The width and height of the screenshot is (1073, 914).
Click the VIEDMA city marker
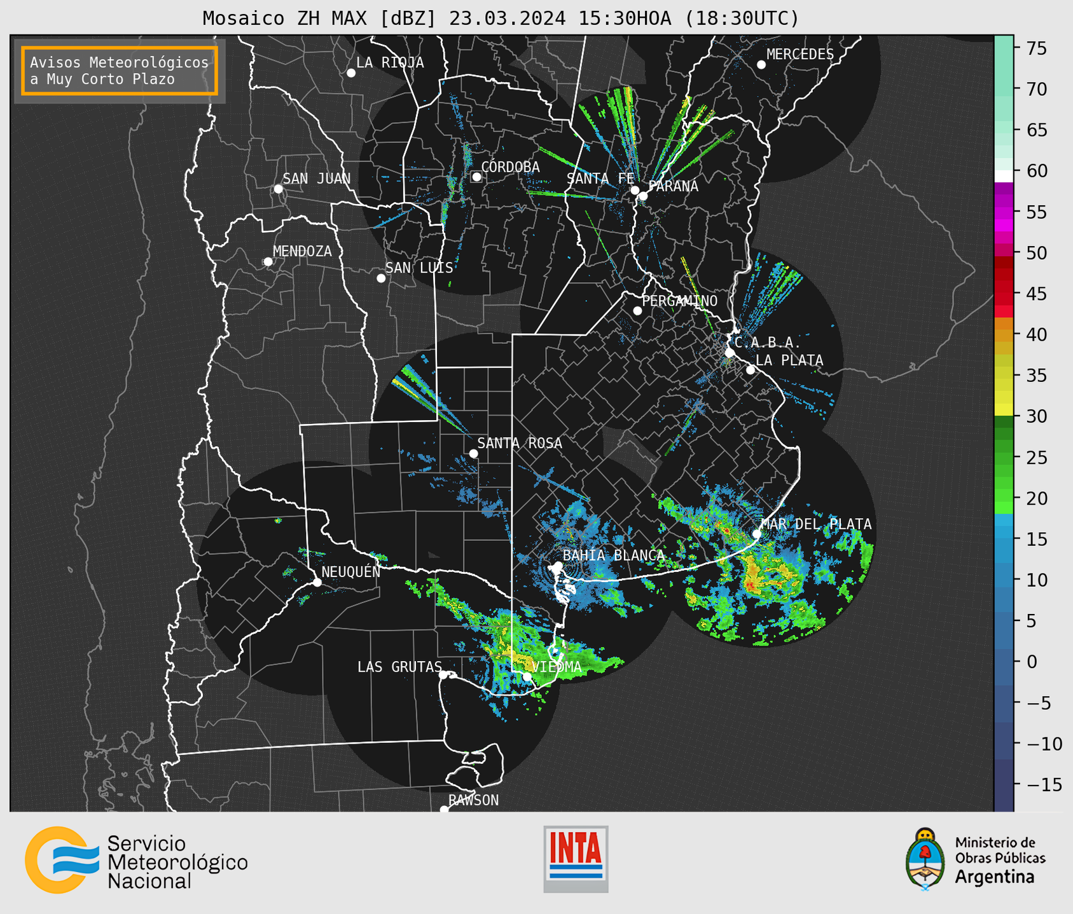527,677
